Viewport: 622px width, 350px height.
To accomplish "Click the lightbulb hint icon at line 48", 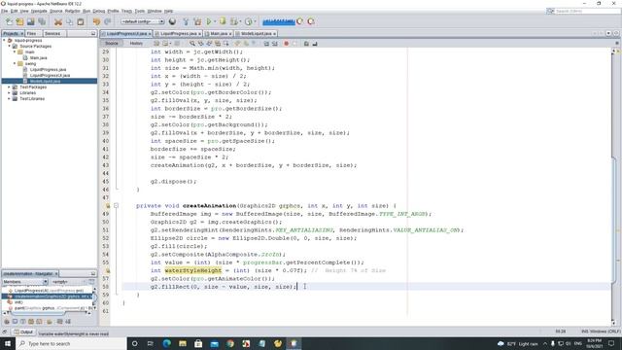I will coord(108,205).
